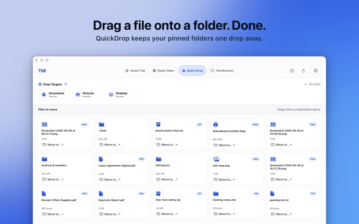Image resolution: width=359 pixels, height=224 pixels.
Task: Select the Desktop drop target
Action: coord(121,95)
